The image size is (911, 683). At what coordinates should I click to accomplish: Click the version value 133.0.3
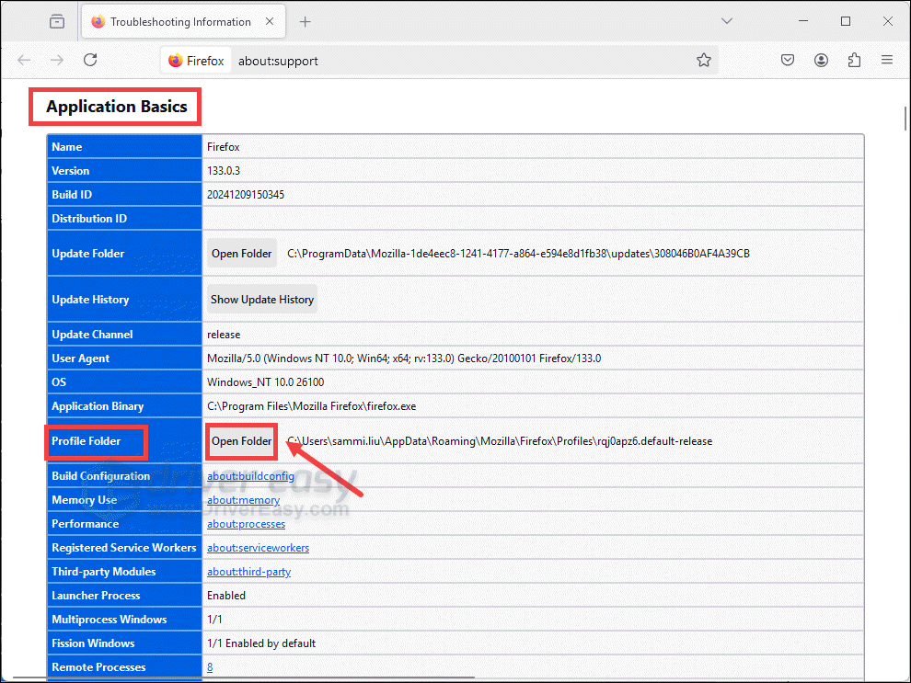(224, 171)
